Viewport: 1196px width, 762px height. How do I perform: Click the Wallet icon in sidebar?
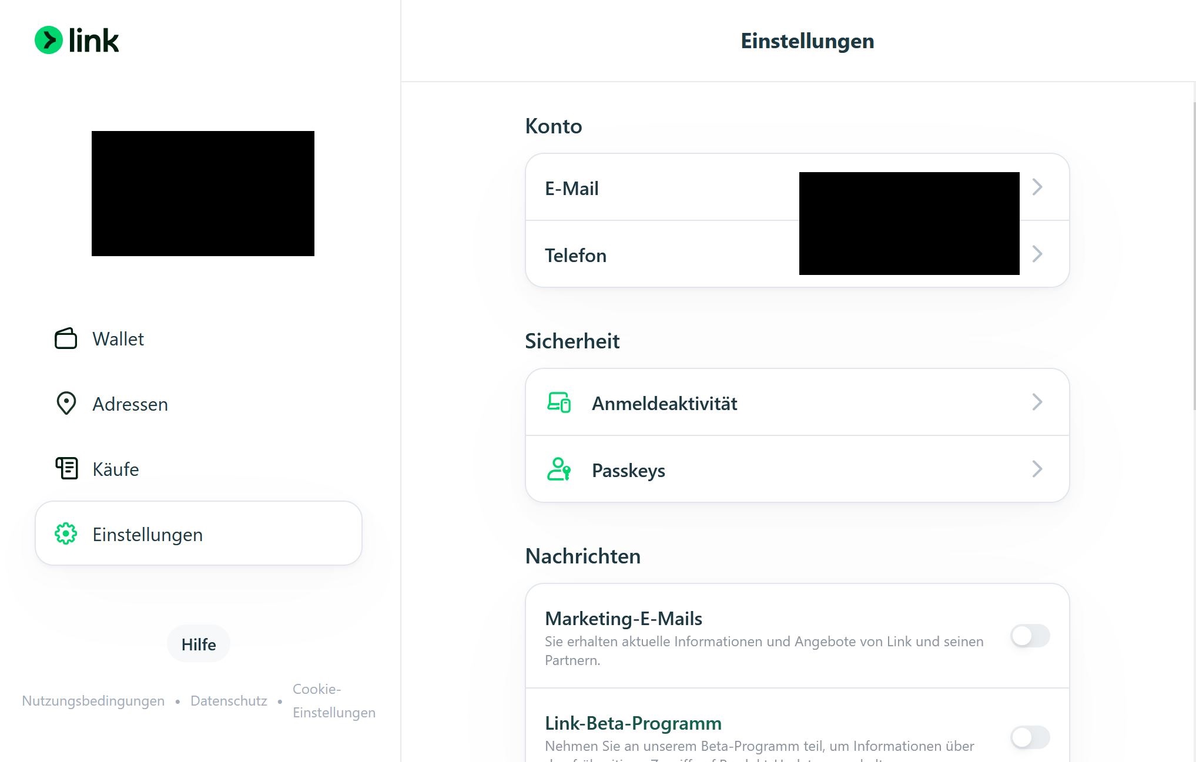tap(66, 338)
